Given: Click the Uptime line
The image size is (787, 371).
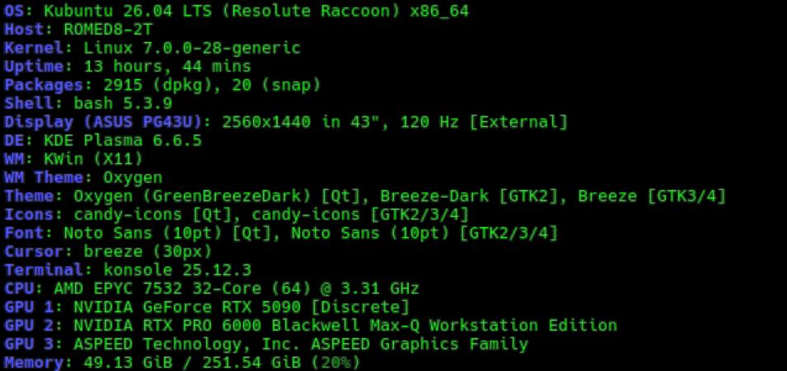Looking at the screenshot, I should (x=128, y=66).
